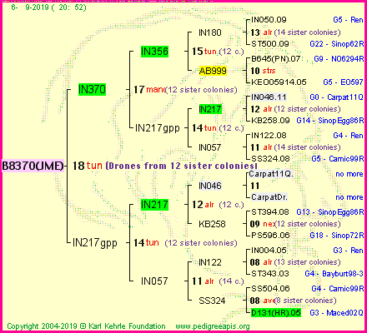Click the SS324.08 entry

coord(270,159)
